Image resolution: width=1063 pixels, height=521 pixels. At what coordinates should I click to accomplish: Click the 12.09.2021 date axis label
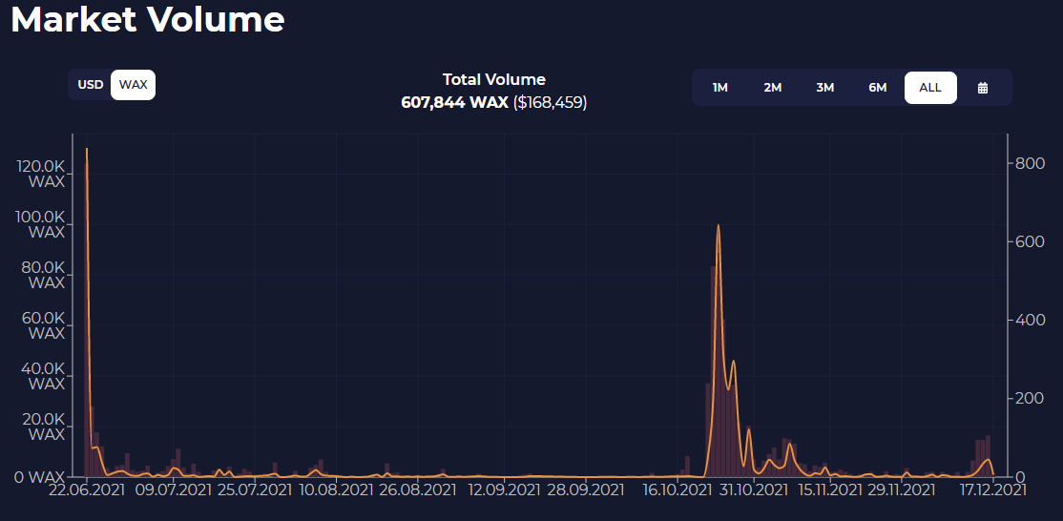click(505, 490)
